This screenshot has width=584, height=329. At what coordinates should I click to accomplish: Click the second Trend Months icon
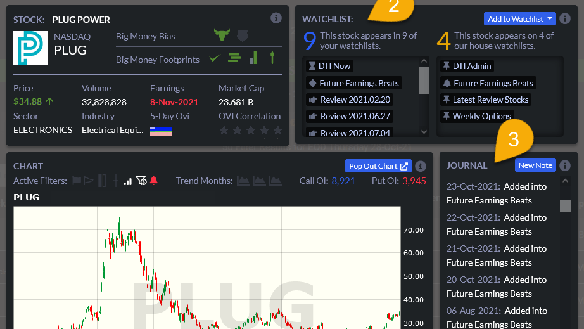point(259,181)
